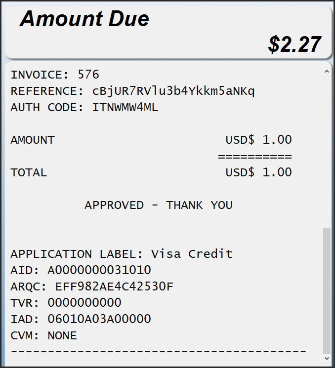The image size is (335, 368).
Task: Click the $2.27 amount due value
Action: coord(295,44)
